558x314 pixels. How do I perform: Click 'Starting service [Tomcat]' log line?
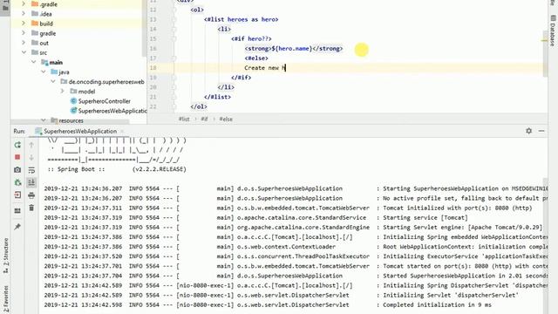pyautogui.click(x=425, y=217)
